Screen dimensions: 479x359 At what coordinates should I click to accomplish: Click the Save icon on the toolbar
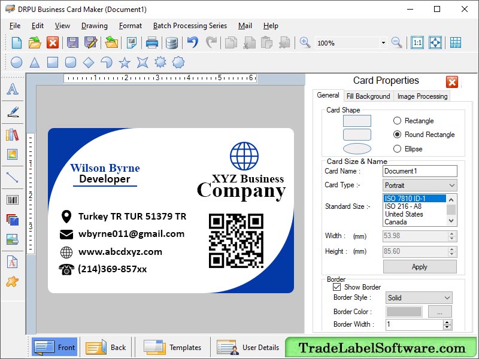pyautogui.click(x=71, y=42)
